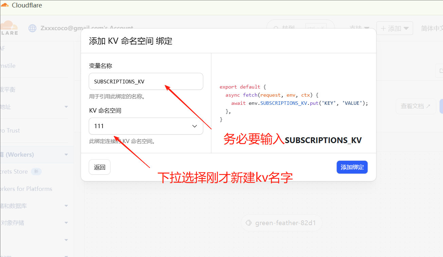Open the KV namespace dropdown showing 111
443x257 pixels.
click(146, 126)
